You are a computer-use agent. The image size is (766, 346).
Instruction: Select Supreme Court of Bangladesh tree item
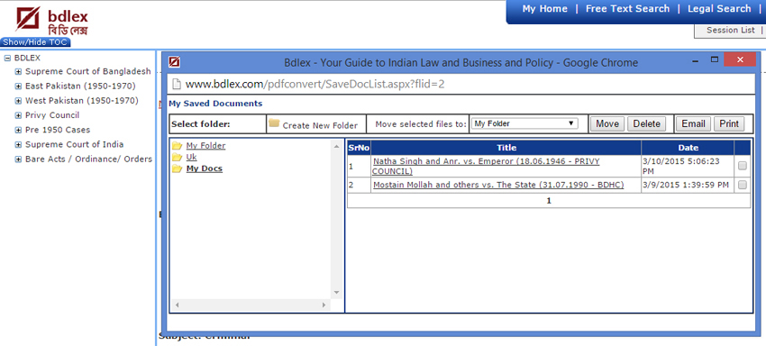coord(88,71)
